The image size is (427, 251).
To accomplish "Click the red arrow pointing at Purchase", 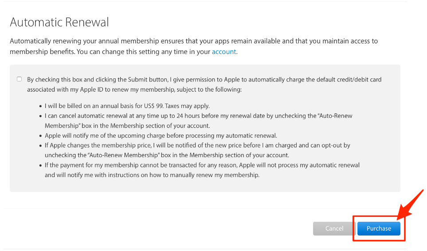I will coord(410,205).
